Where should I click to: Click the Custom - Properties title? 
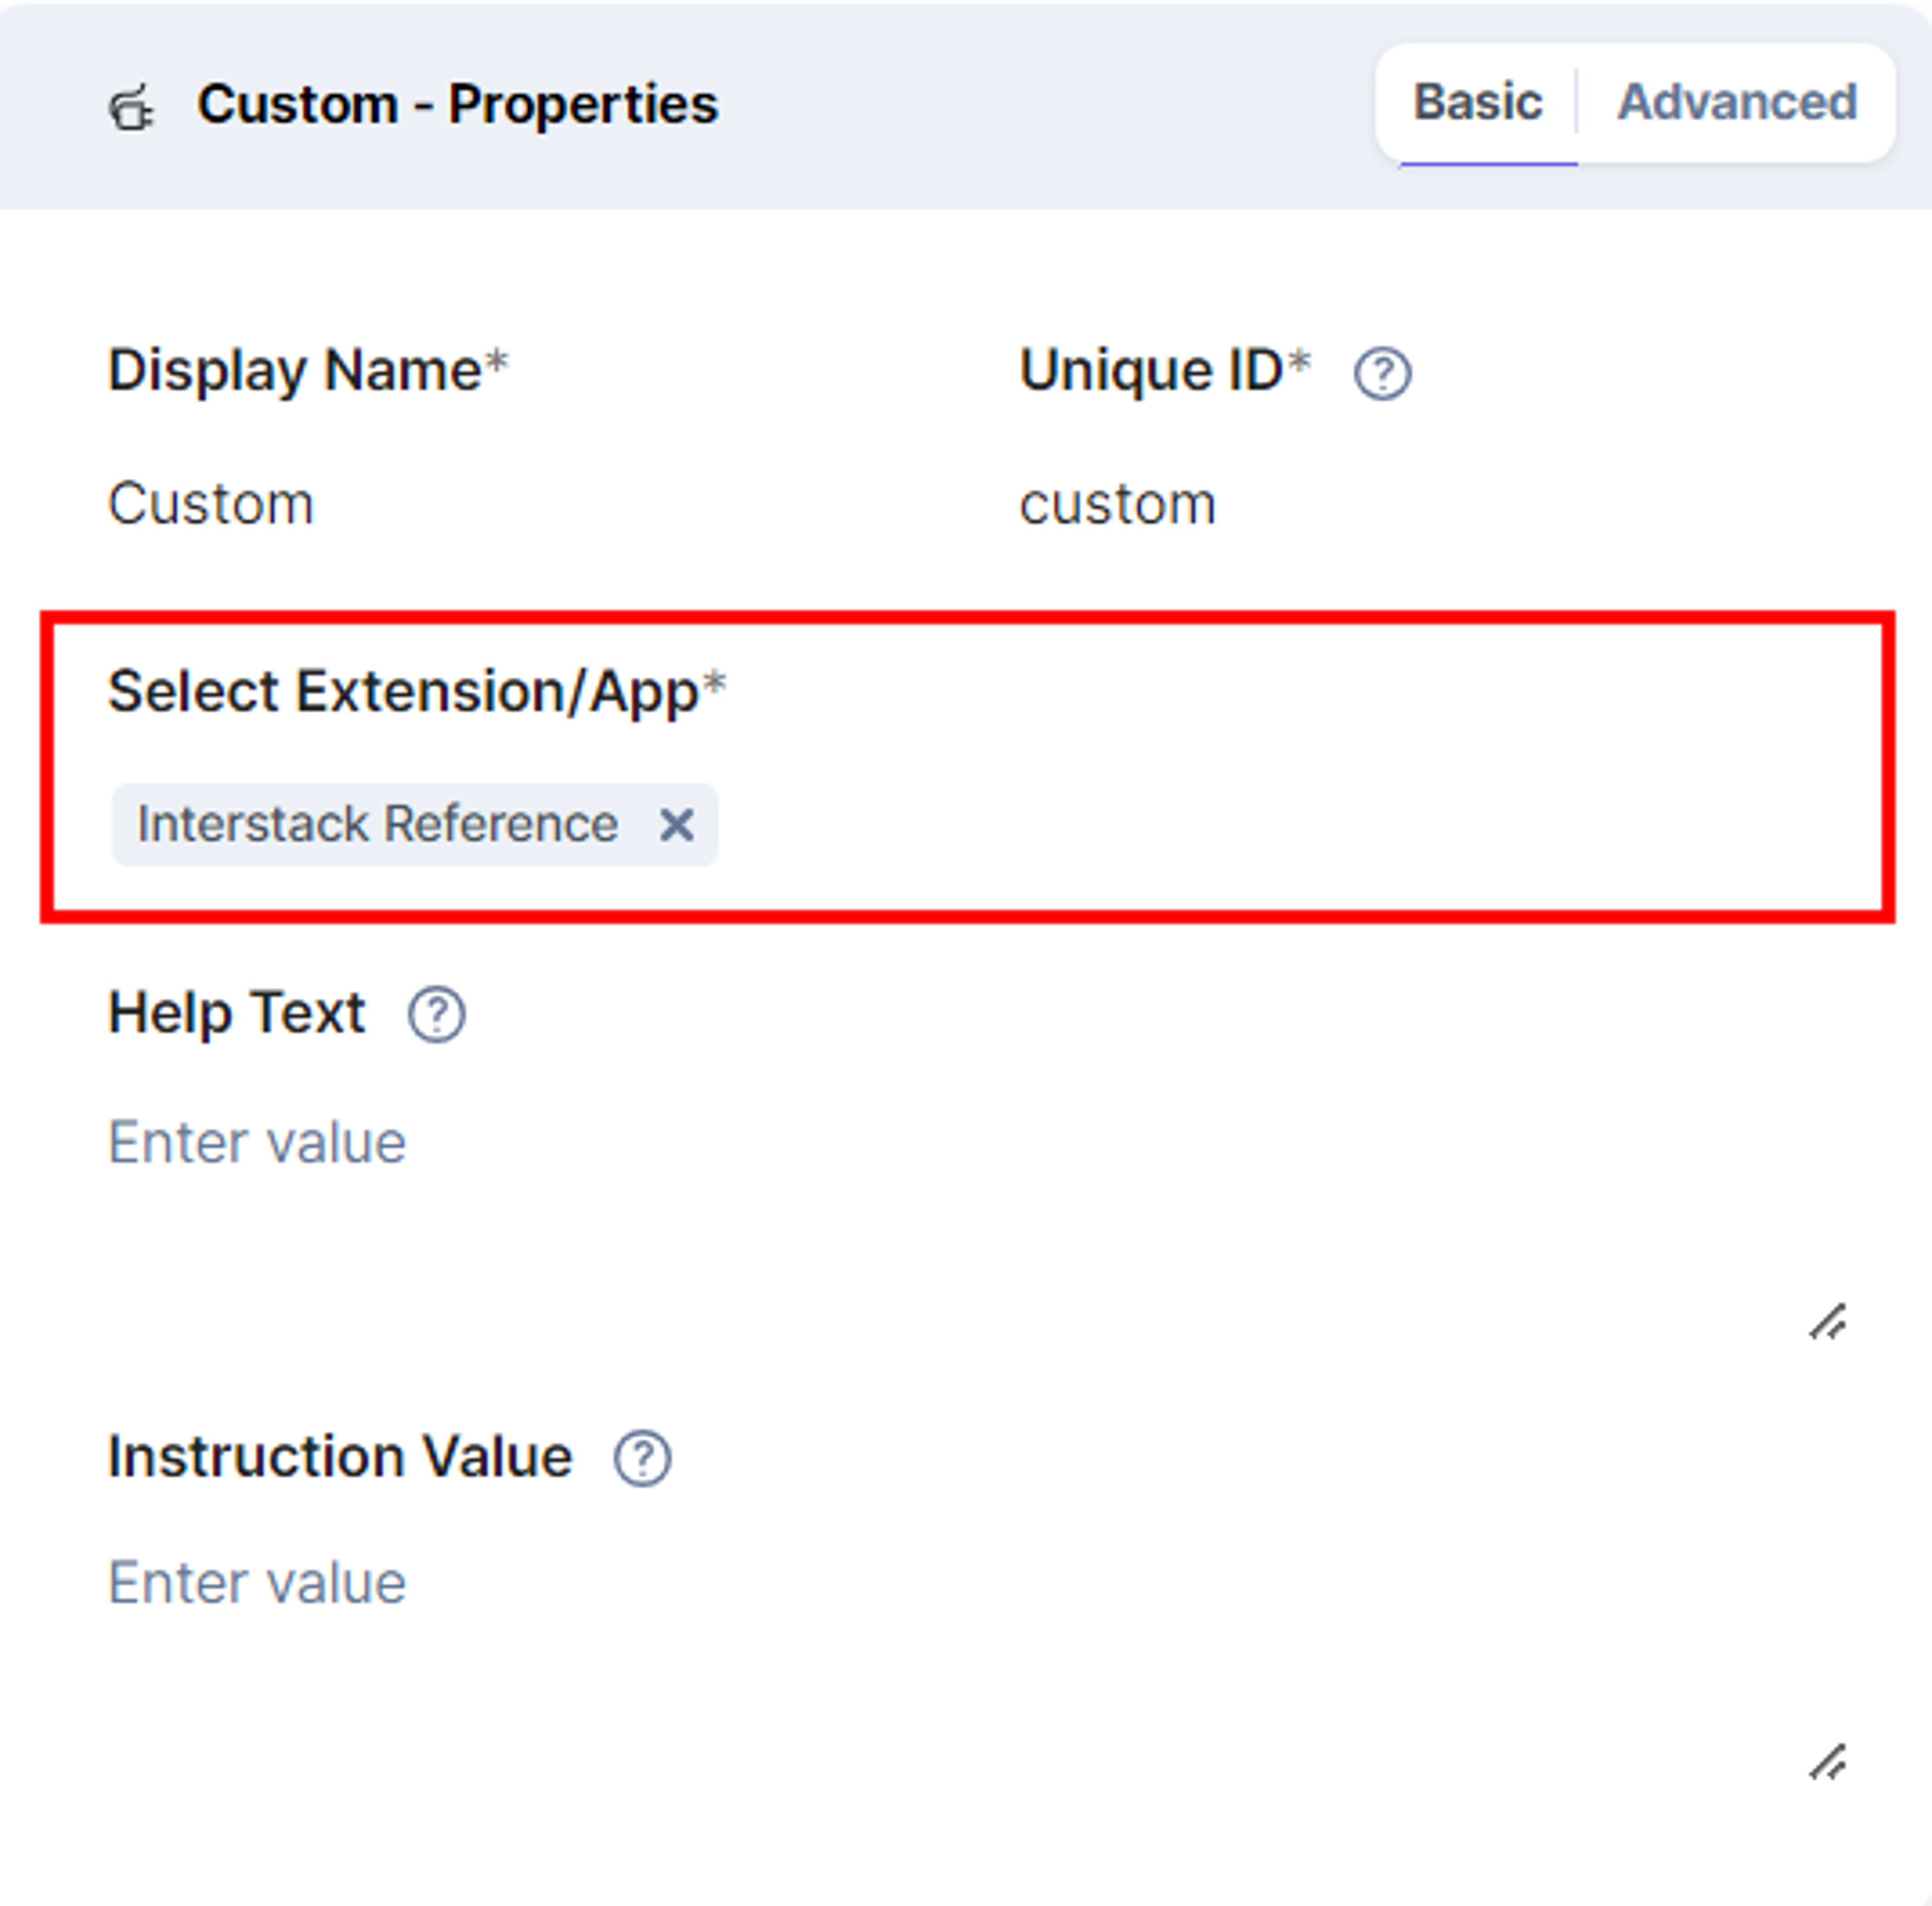[457, 104]
